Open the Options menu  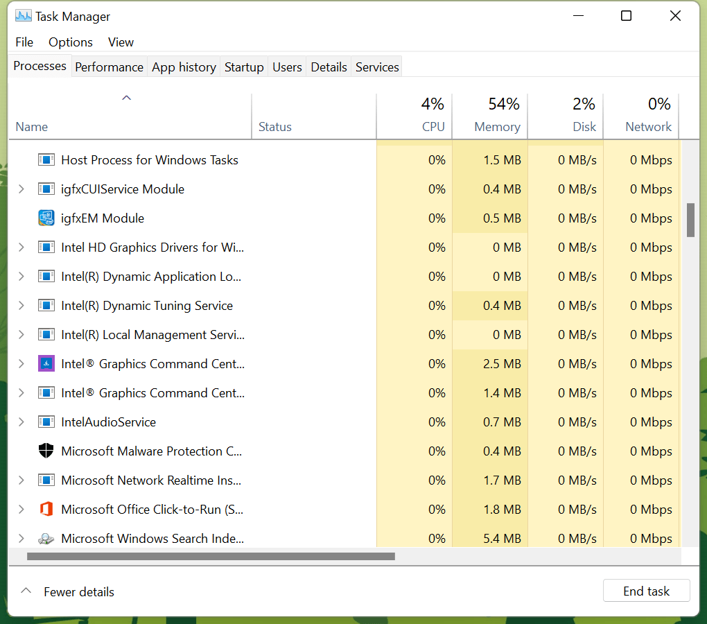(x=70, y=42)
